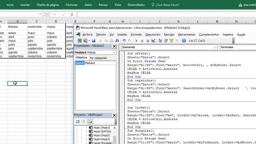Viewport: 256px width, 144px height.
Task: Switch to the Alfabética properties tab
Action: click(81, 58)
